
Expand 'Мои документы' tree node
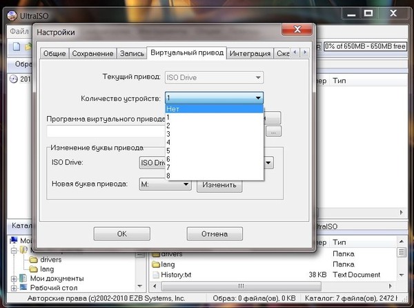[14, 279]
